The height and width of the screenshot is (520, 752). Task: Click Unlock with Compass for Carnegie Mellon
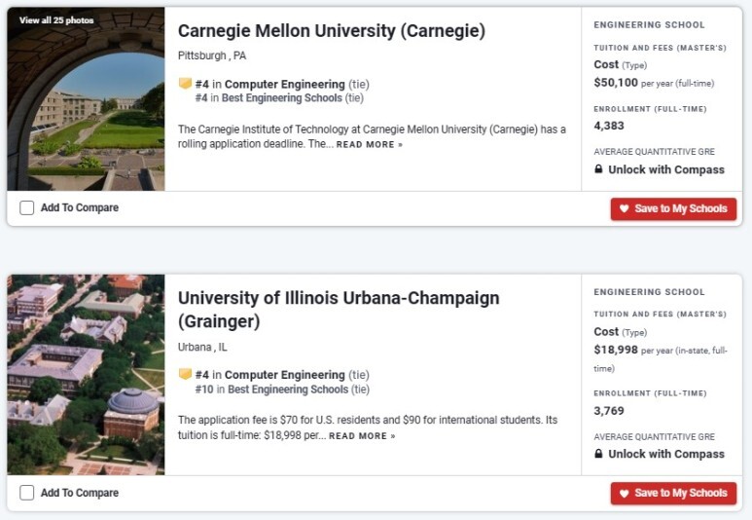[x=666, y=169]
